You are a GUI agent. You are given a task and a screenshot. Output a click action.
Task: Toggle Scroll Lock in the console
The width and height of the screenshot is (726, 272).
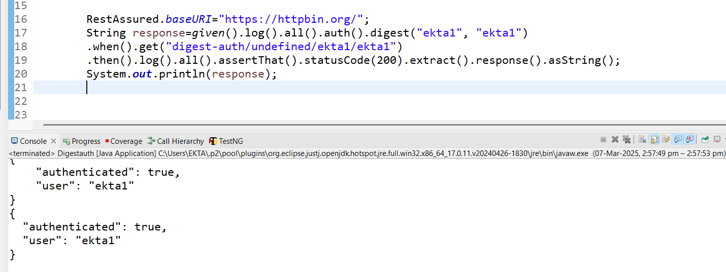[654, 139]
